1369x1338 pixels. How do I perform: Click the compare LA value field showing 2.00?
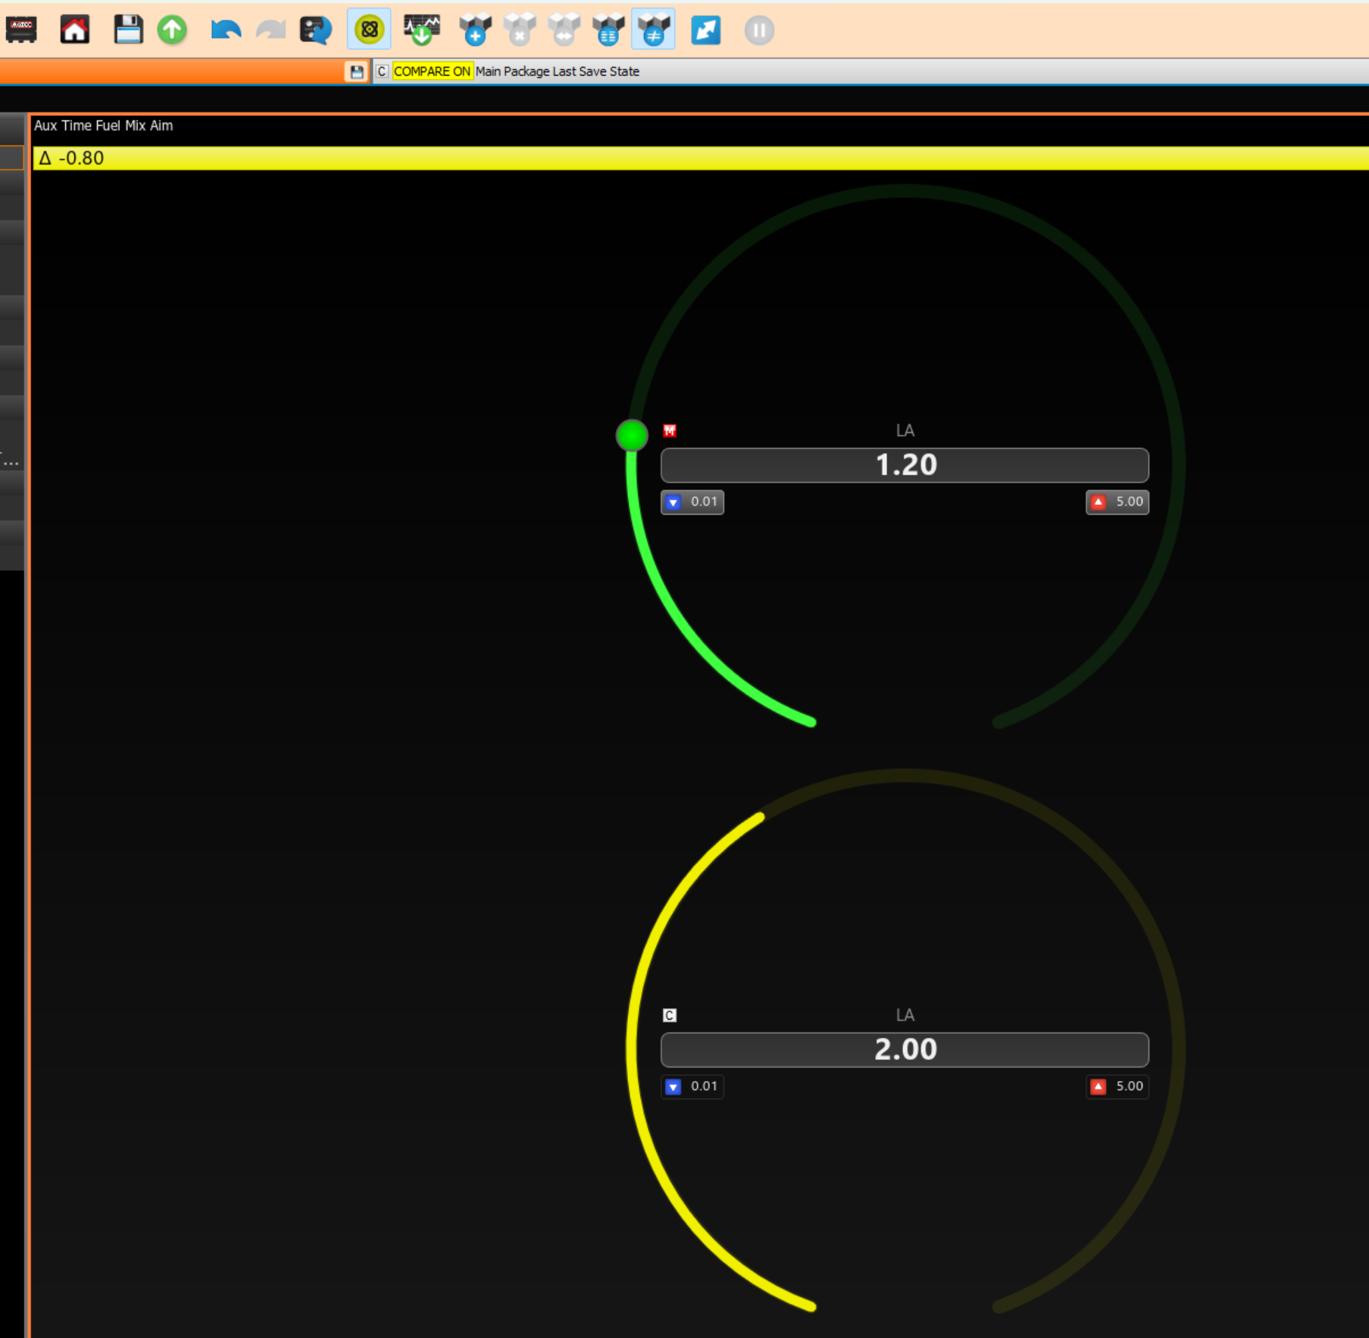pos(905,1049)
